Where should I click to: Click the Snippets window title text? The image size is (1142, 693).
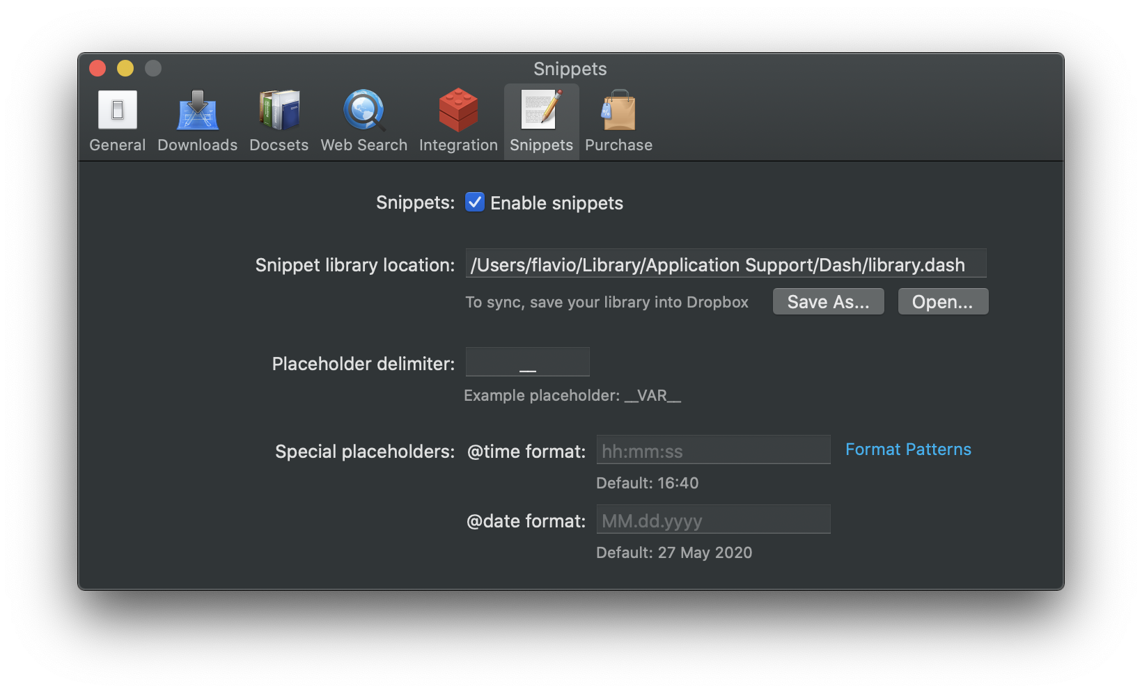point(570,69)
